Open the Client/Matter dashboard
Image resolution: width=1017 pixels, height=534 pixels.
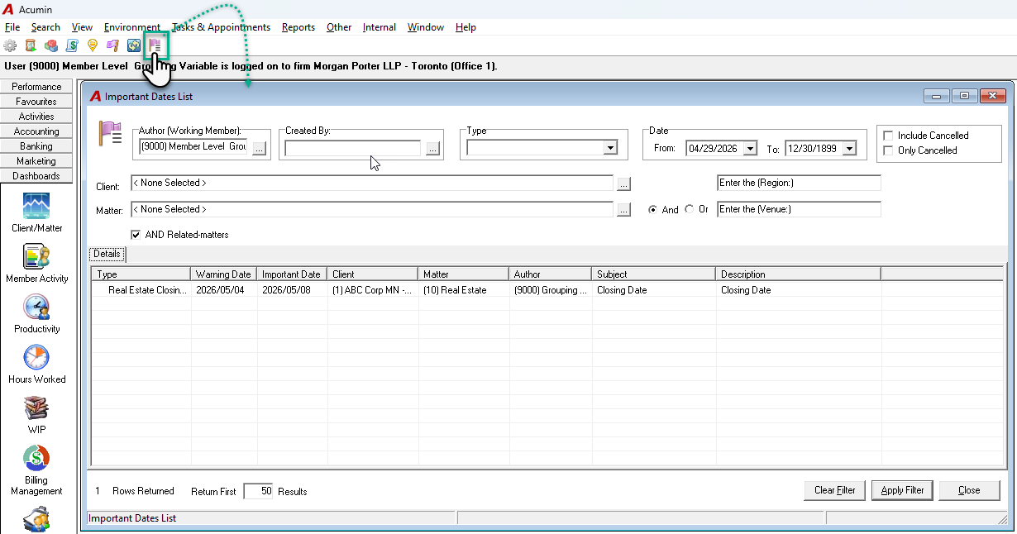click(x=36, y=212)
